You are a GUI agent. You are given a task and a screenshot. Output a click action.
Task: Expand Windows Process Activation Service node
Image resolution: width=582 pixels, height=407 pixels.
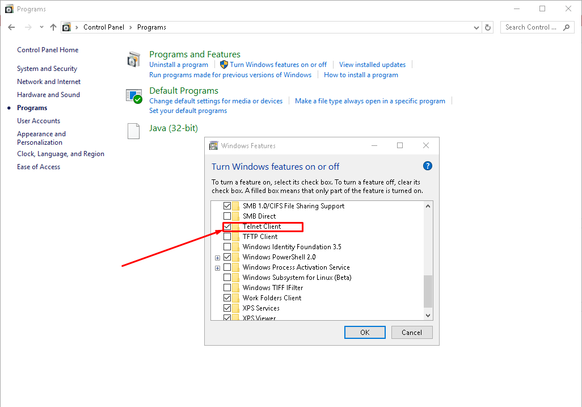pos(217,268)
